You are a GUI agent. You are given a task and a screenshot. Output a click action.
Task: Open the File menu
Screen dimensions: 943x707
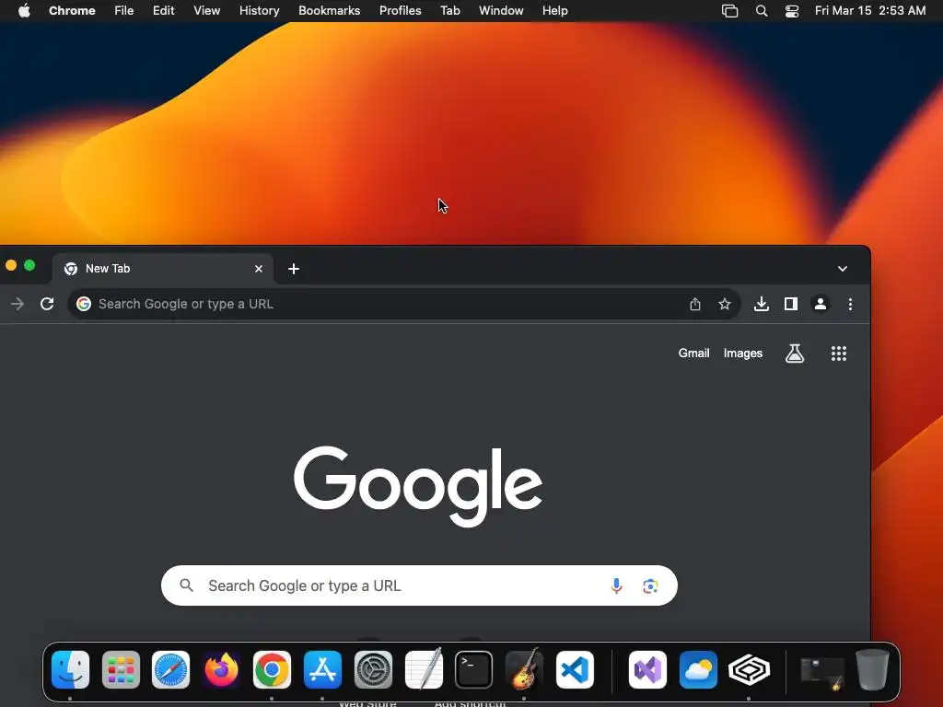click(124, 11)
